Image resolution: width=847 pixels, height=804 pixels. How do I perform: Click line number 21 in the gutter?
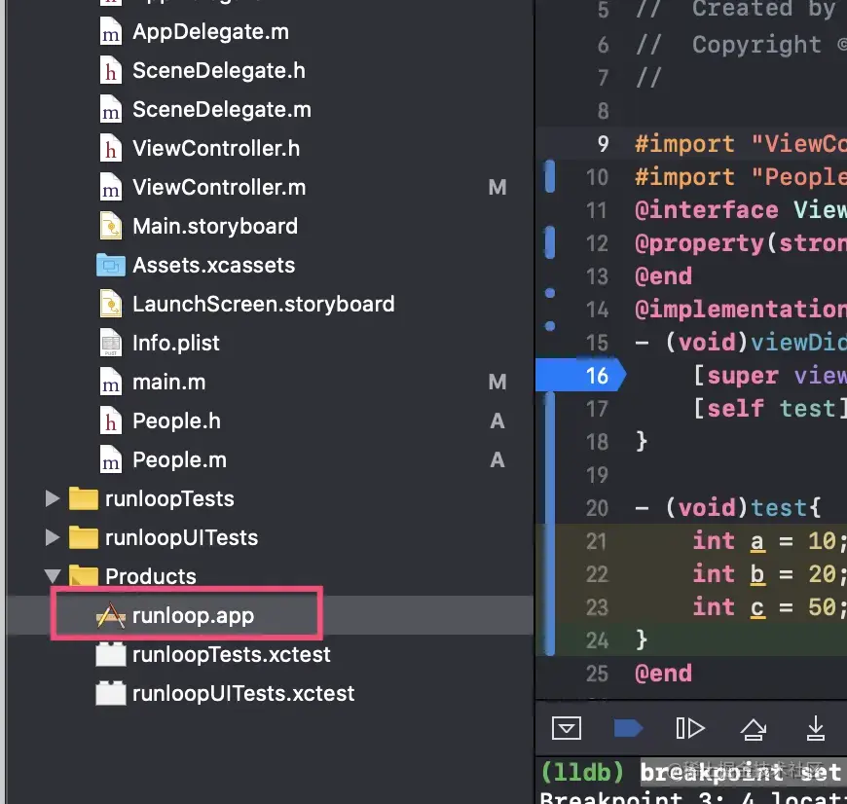(597, 541)
